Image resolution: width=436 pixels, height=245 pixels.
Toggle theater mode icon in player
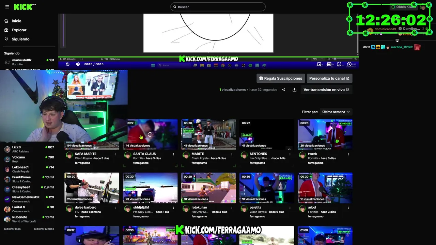[x=329, y=64]
